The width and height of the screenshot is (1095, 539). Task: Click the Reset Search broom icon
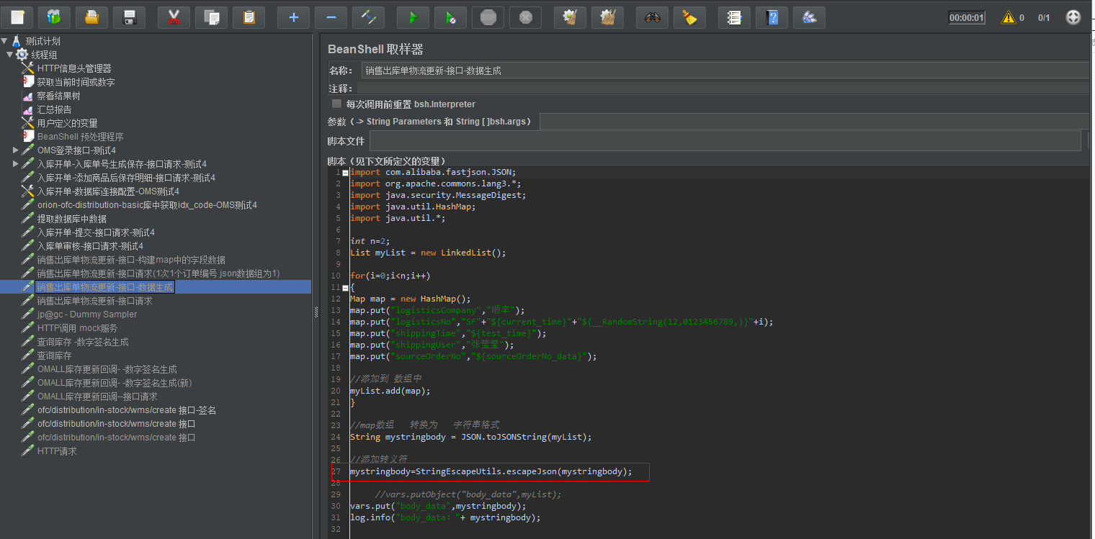pos(689,17)
